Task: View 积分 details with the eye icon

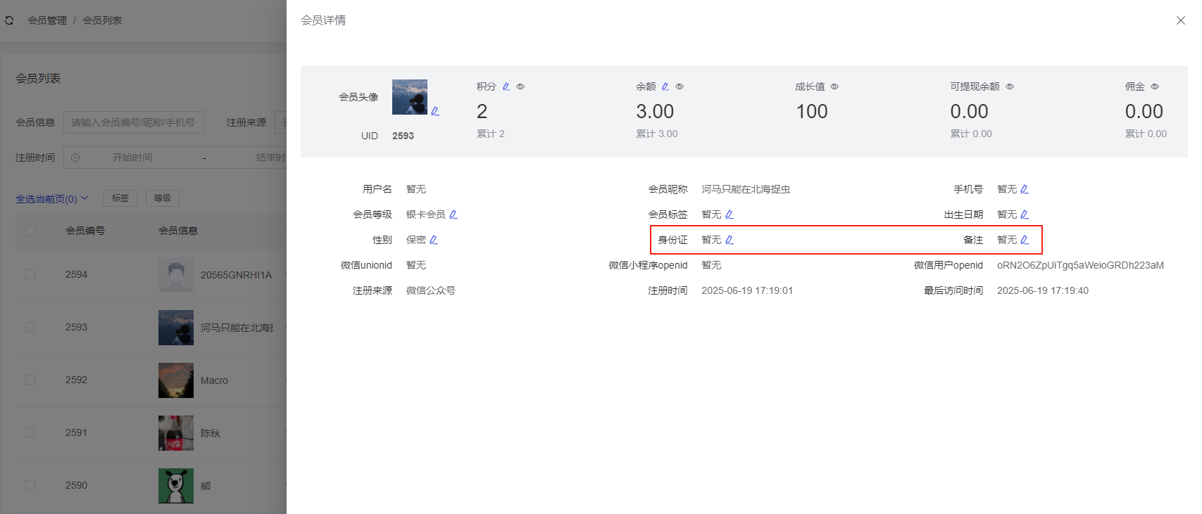Action: coord(520,86)
